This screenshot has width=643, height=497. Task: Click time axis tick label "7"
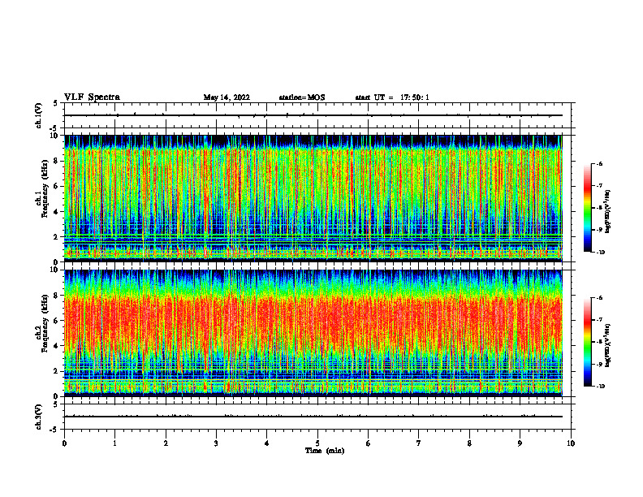tap(419, 443)
